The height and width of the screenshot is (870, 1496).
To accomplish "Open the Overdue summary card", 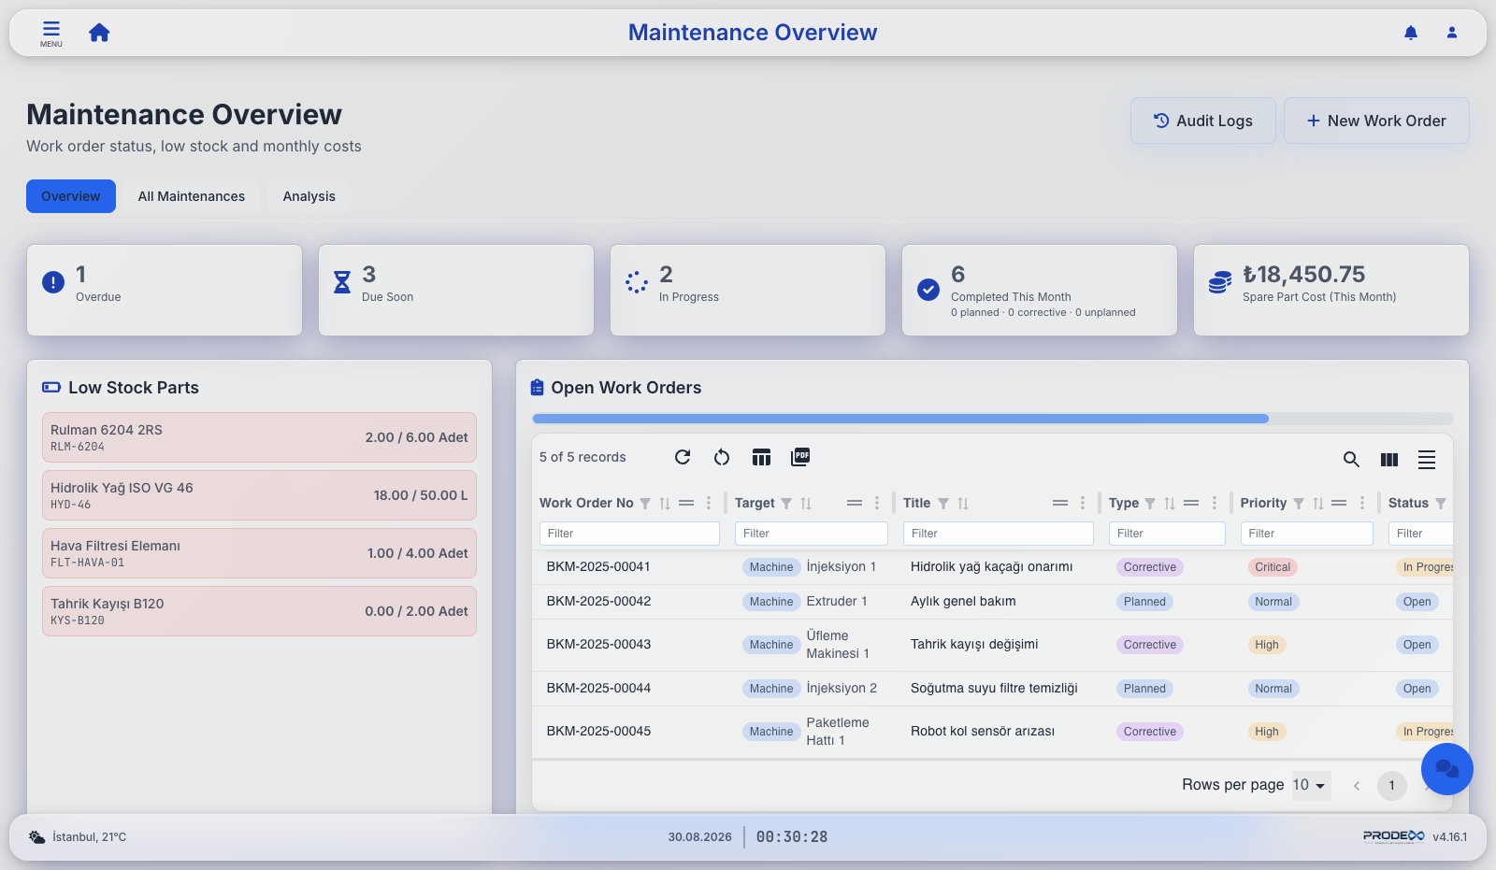I will [x=165, y=290].
